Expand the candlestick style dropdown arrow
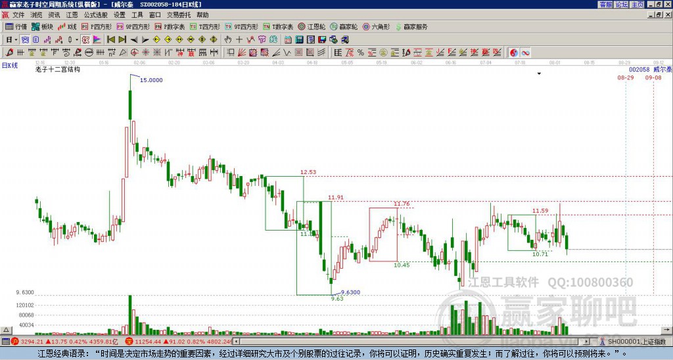The image size is (673, 360). pyautogui.click(x=77, y=40)
